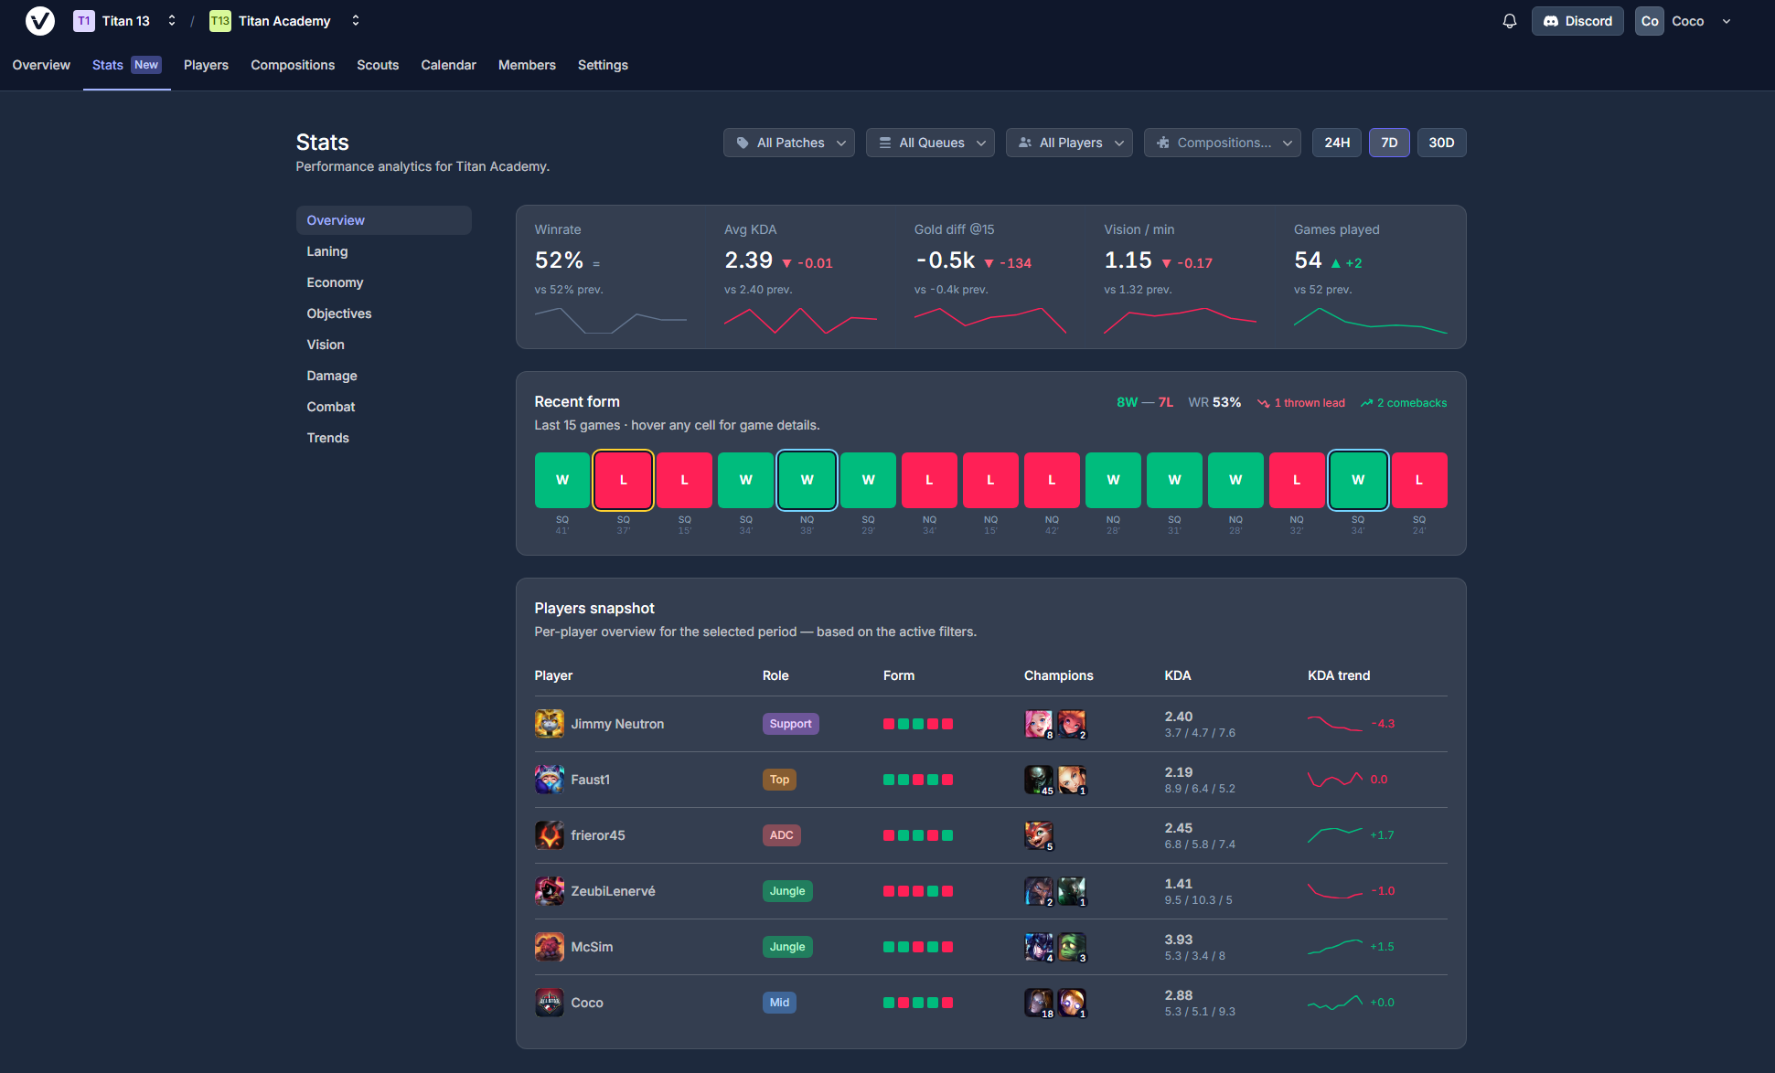Screen dimensions: 1775x1073
Task: Click McSim's player avatar
Action: (549, 947)
